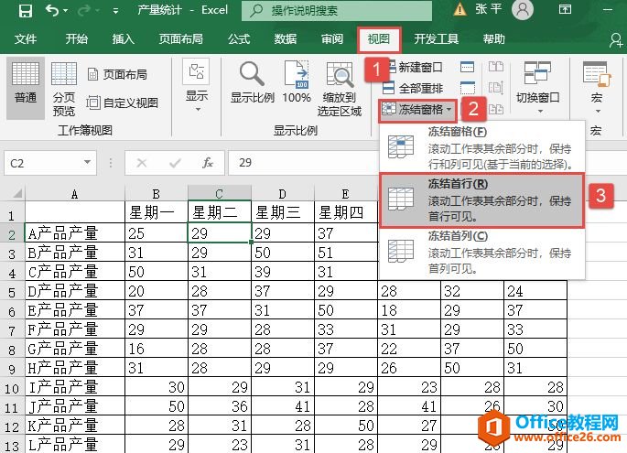Click the Name Box showing C2
The width and height of the screenshot is (627, 453).
42,163
